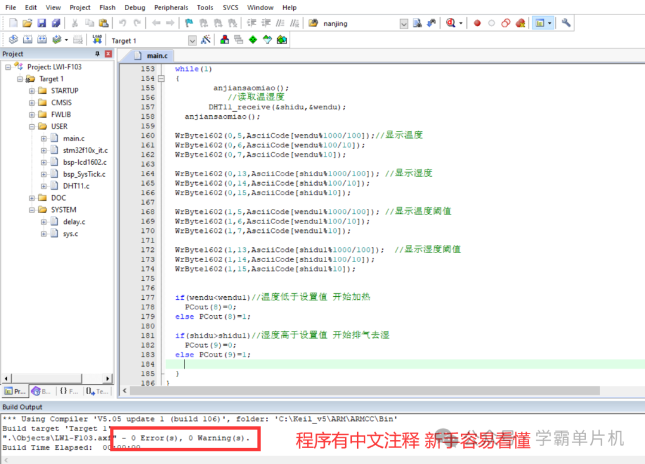645x464 pixels.
Task: Toggle the Project panel pin icon
Action: (97, 54)
